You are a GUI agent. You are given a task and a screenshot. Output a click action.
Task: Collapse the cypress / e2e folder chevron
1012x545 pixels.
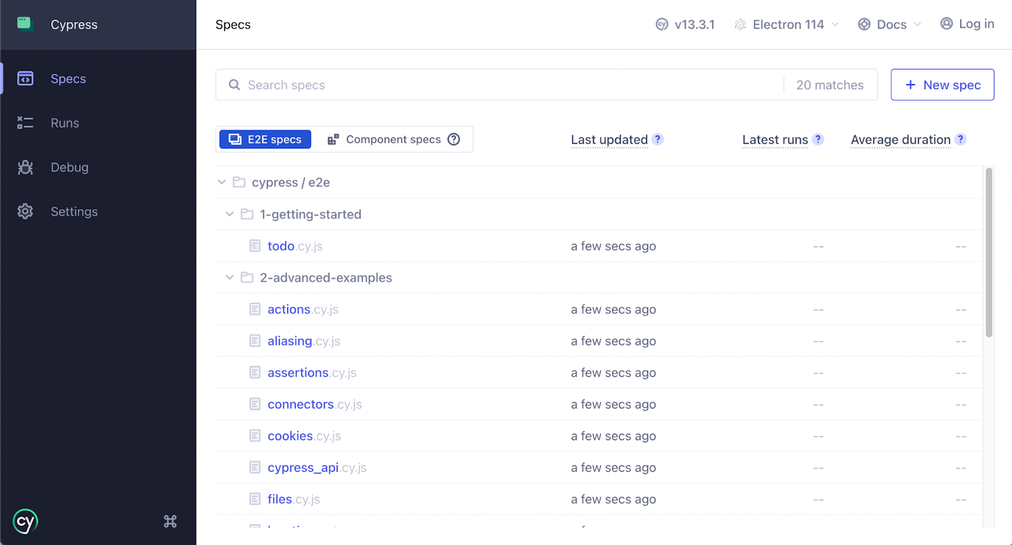coord(221,182)
